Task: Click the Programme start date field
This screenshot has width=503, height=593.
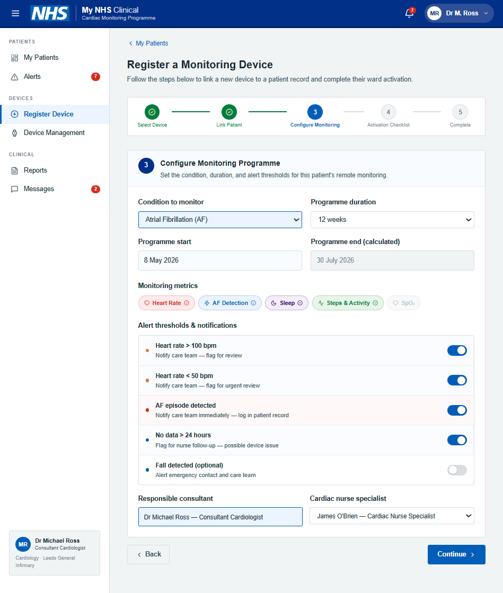Action: pyautogui.click(x=220, y=260)
